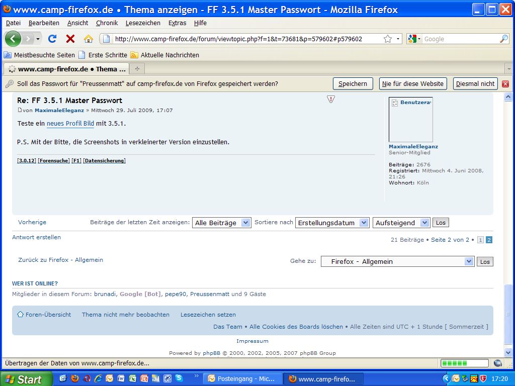Click the Speichern password button
Image resolution: width=515 pixels, height=386 pixels.
(x=353, y=84)
